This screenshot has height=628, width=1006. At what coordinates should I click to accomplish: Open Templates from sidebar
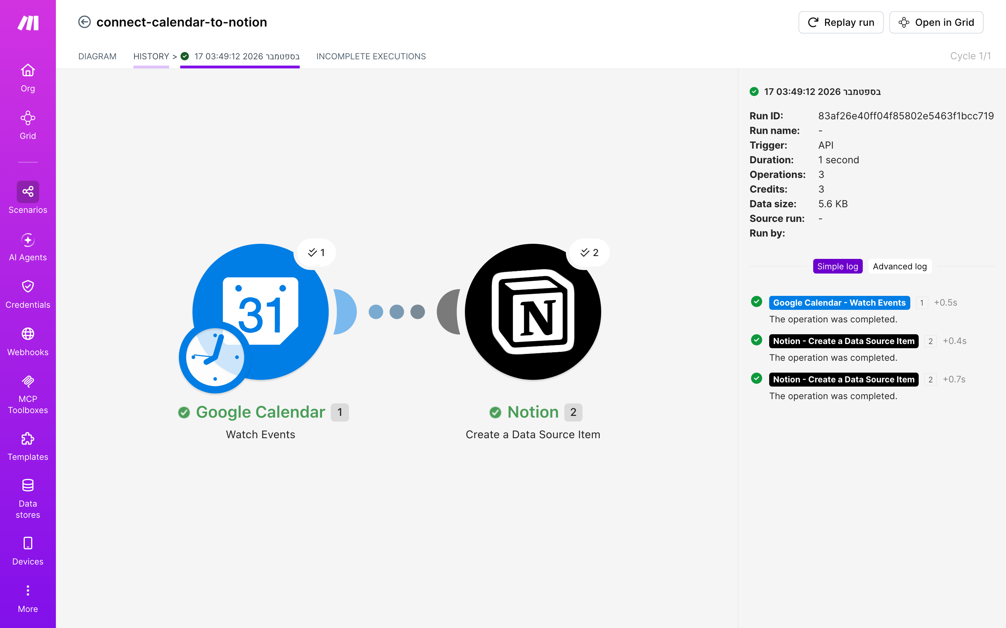(x=28, y=447)
